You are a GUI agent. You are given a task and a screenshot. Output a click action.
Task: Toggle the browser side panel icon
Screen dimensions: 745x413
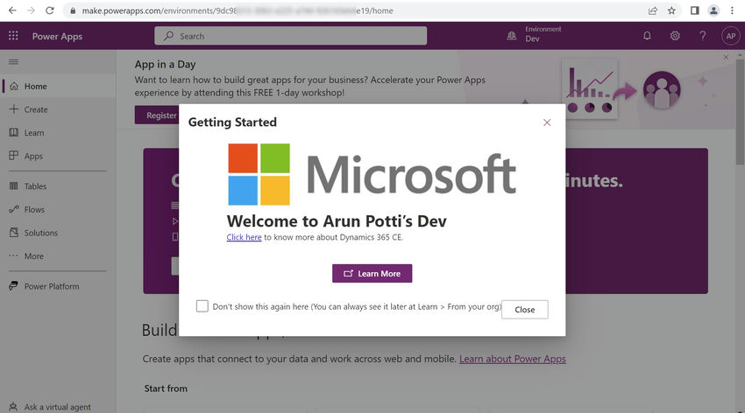point(694,10)
